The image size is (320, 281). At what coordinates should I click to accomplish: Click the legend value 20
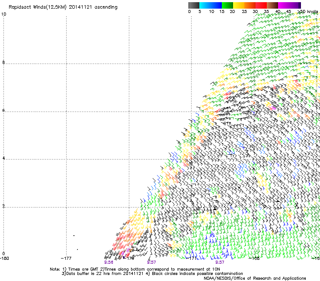[232, 12]
